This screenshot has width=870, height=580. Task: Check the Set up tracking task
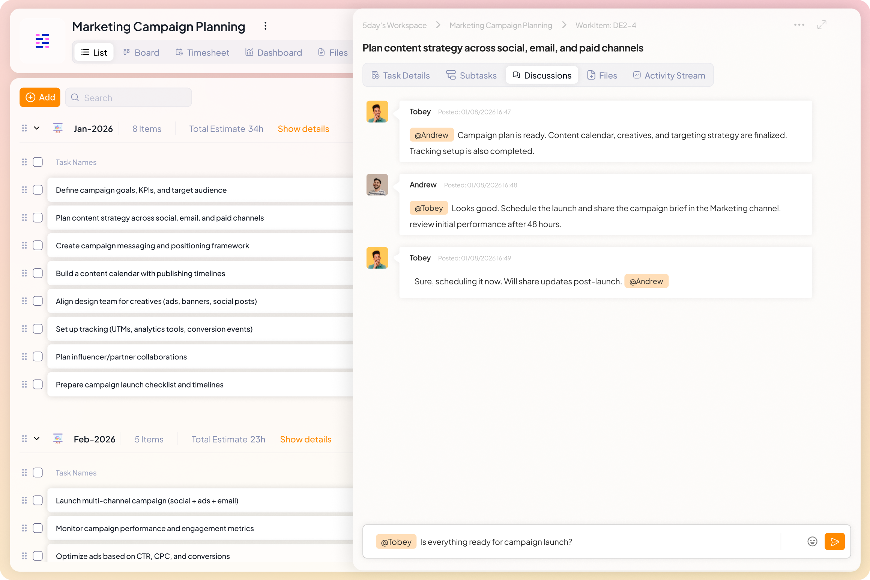coord(38,329)
